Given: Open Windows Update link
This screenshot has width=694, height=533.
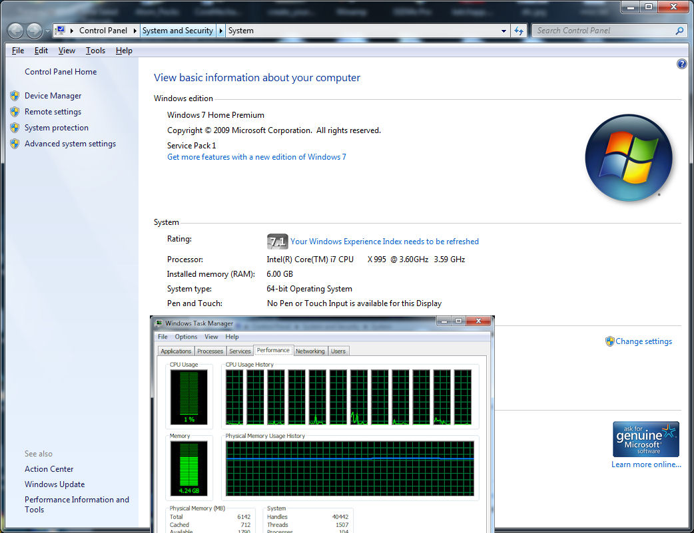Looking at the screenshot, I should coord(55,484).
